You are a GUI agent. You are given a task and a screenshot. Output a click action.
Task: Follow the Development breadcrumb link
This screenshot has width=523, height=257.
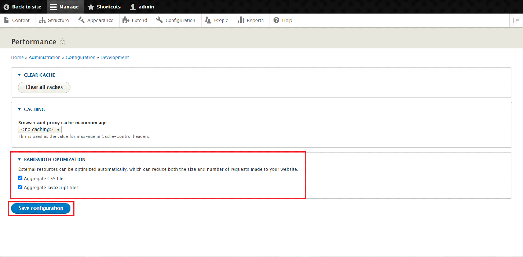coord(115,57)
